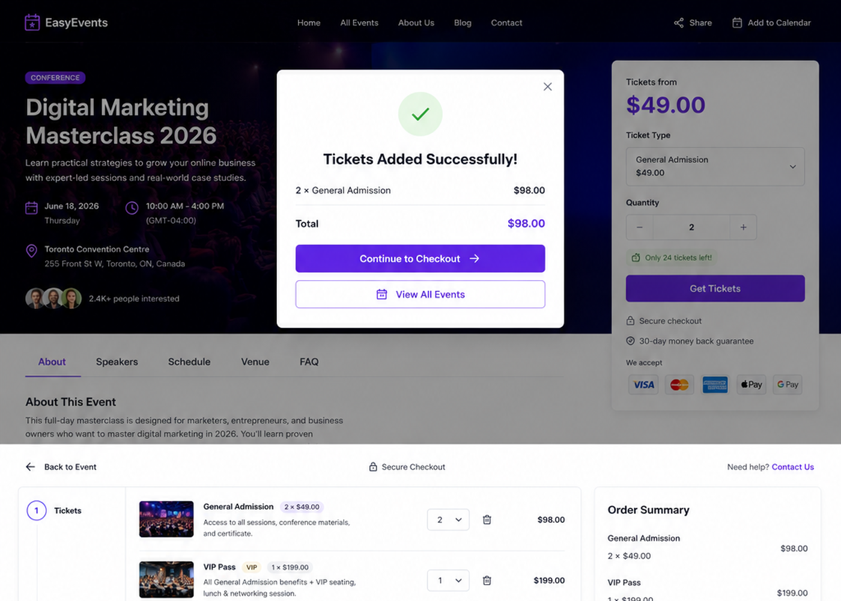Click the Continue to Checkout button
841x601 pixels.
[420, 258]
